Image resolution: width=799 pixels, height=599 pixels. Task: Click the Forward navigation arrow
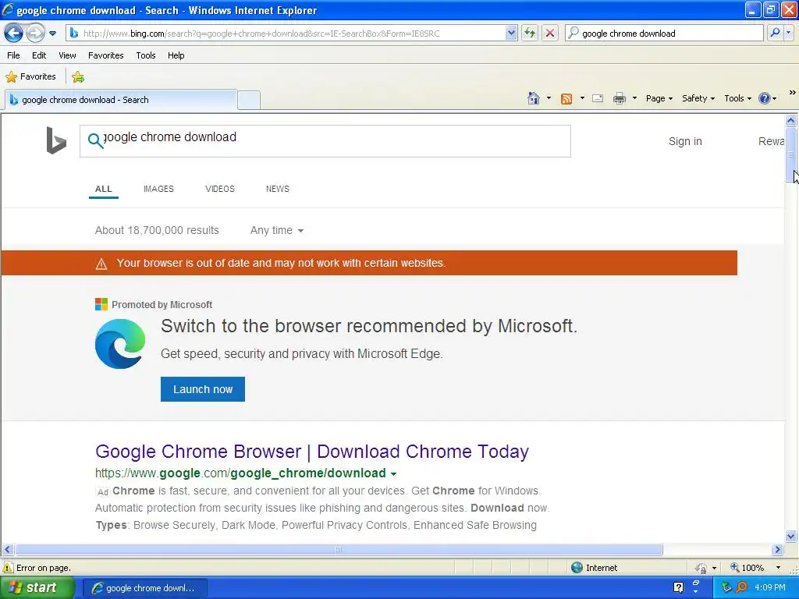(x=34, y=33)
